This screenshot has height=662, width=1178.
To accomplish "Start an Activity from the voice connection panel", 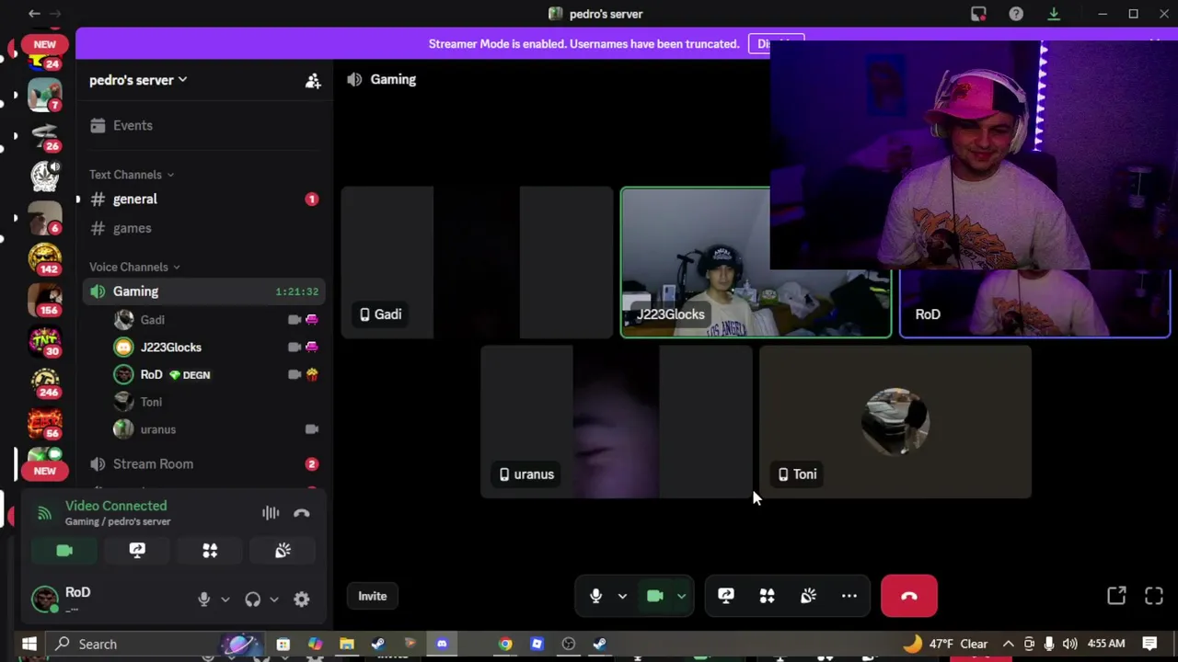I will 210,550.
